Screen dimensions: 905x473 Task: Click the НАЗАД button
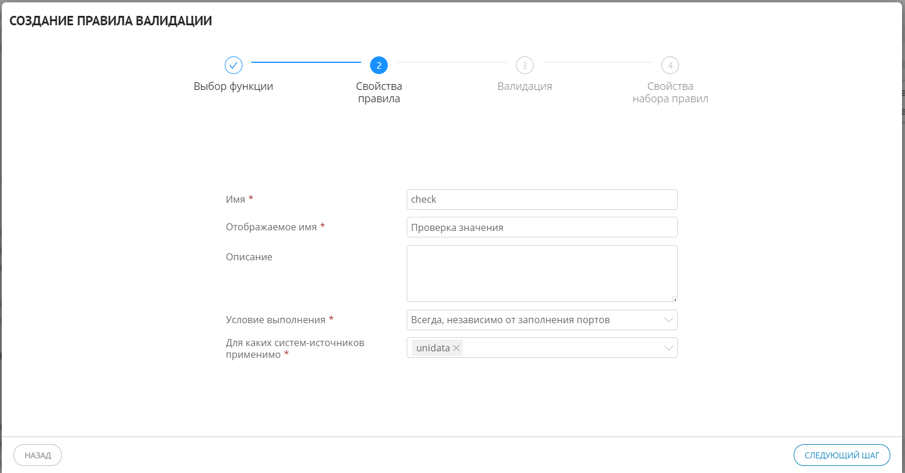tap(37, 455)
